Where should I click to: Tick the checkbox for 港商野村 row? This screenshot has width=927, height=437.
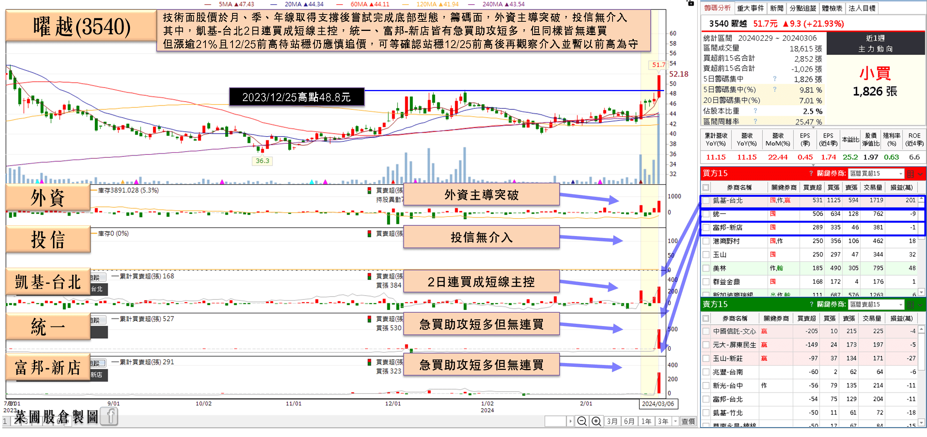(x=706, y=241)
